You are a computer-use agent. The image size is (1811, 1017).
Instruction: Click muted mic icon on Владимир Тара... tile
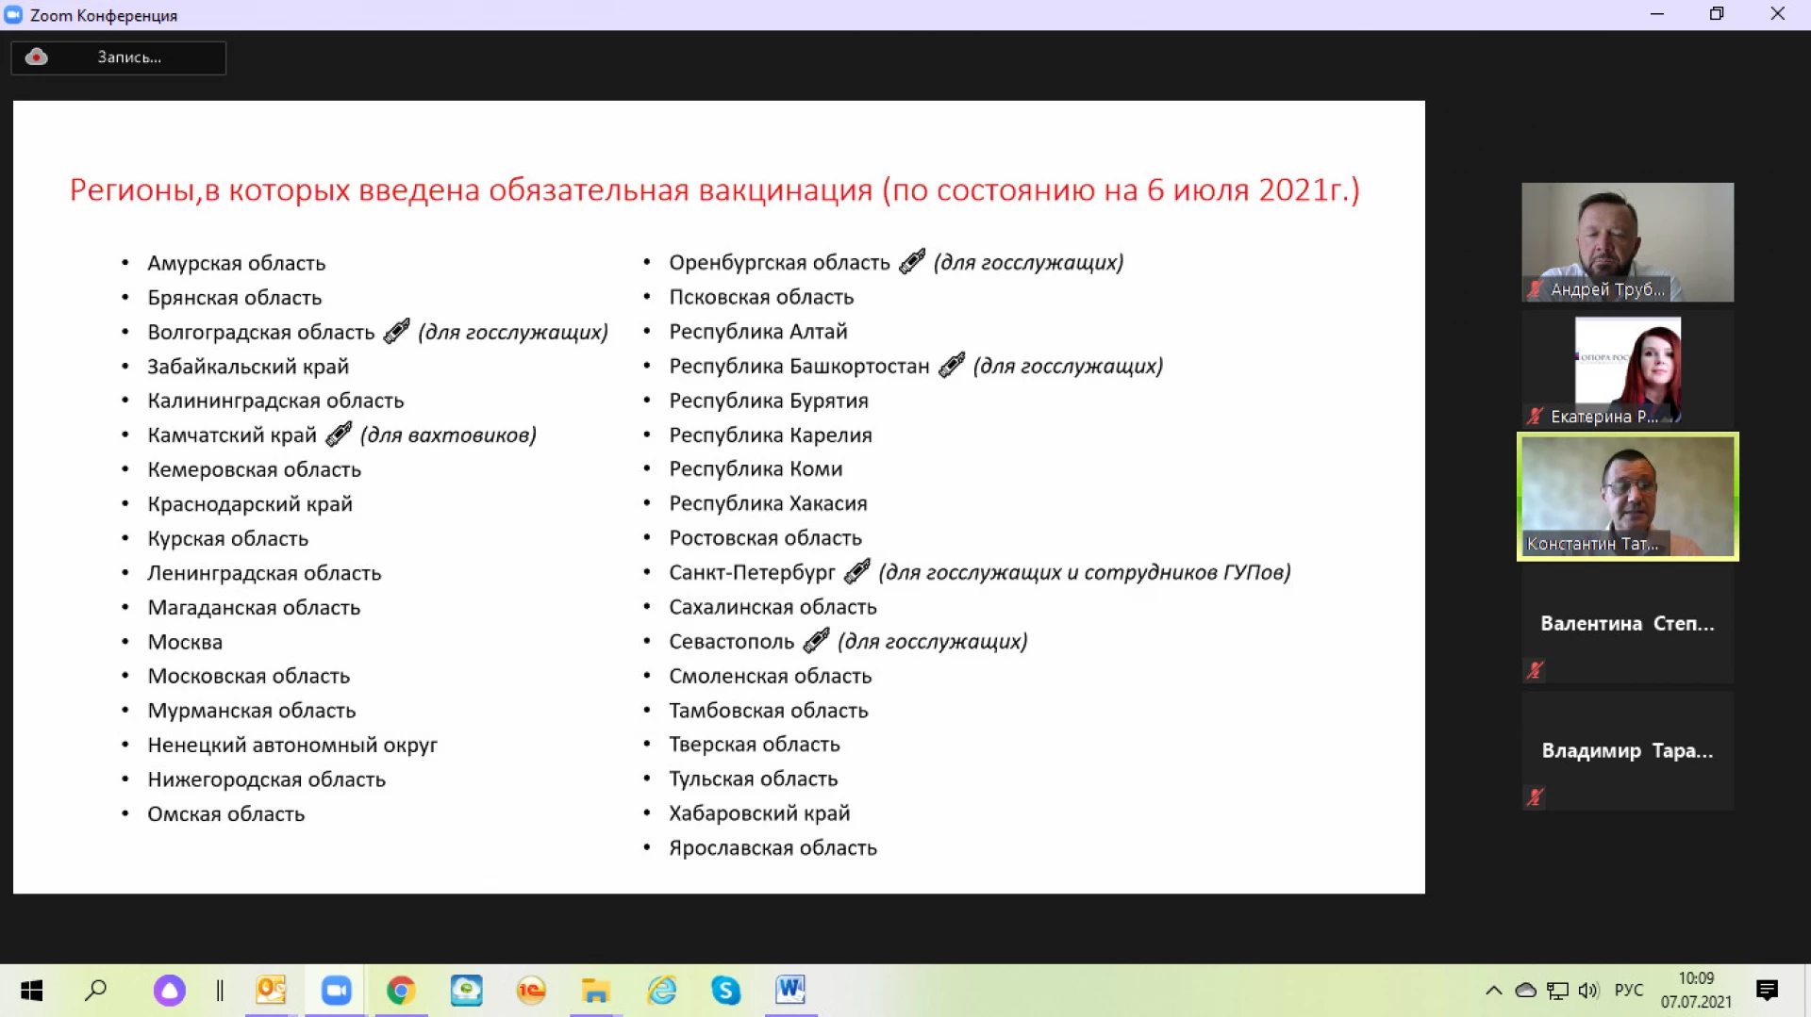[x=1536, y=797]
